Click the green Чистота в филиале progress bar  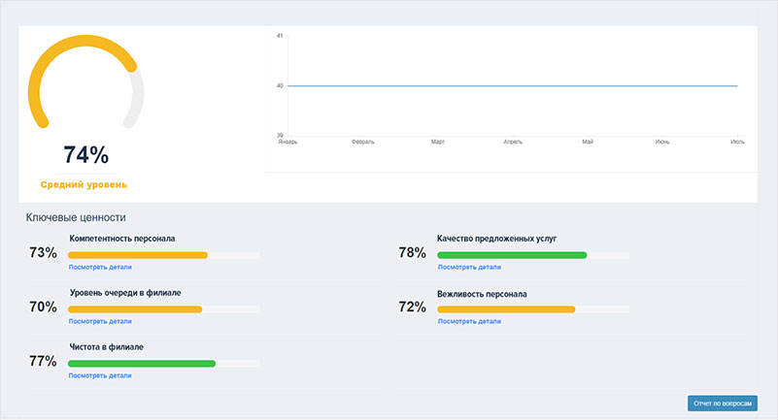[141, 364]
